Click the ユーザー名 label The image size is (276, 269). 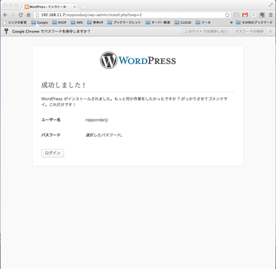click(51, 120)
